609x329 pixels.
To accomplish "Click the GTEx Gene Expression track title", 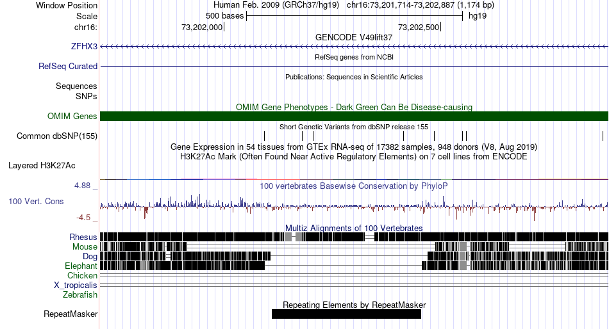I will click(354, 147).
